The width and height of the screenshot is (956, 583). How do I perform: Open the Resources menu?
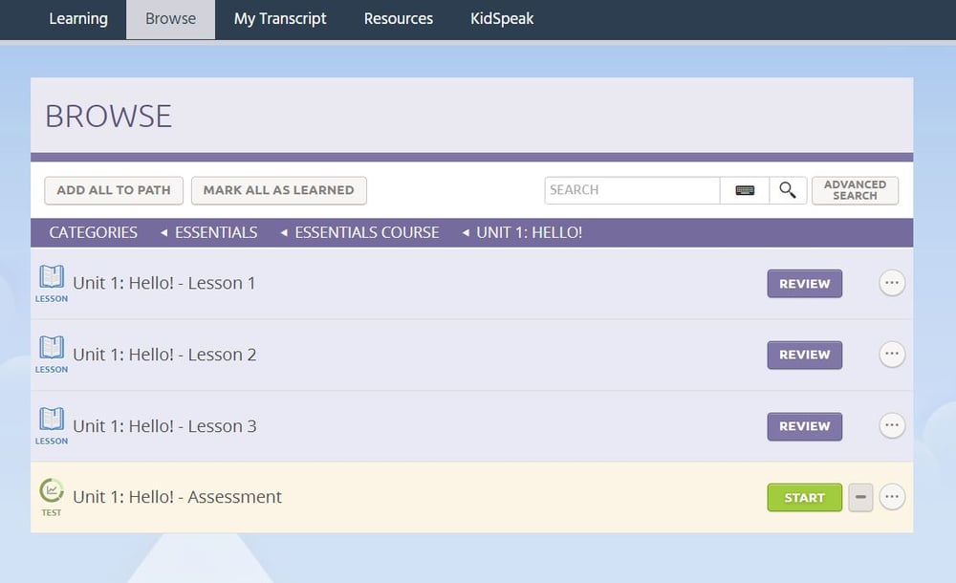(398, 18)
